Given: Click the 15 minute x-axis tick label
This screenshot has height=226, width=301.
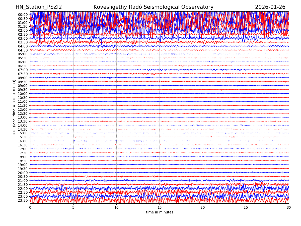Looking at the screenshot, I should click(x=160, y=208).
